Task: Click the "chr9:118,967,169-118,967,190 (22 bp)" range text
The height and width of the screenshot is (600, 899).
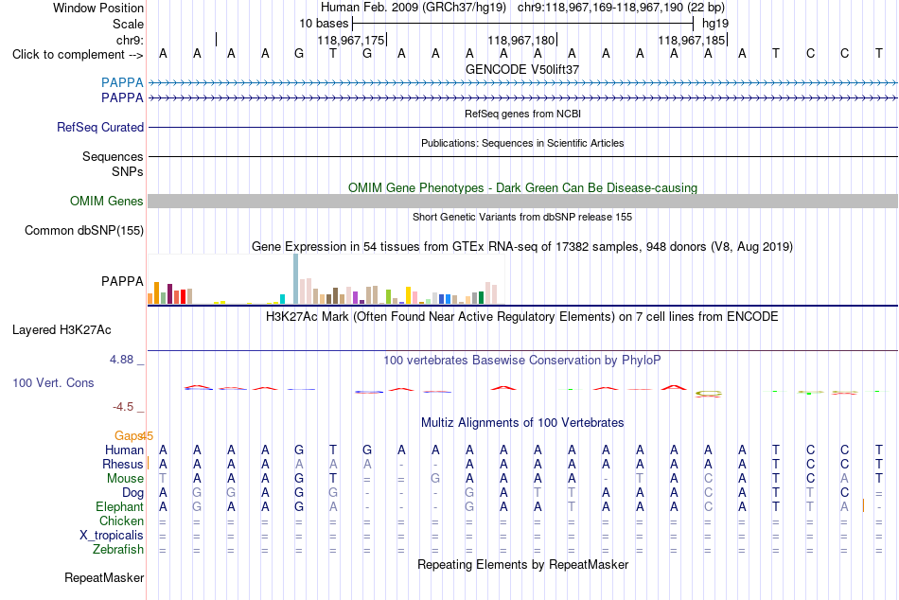Action: pyautogui.click(x=621, y=8)
